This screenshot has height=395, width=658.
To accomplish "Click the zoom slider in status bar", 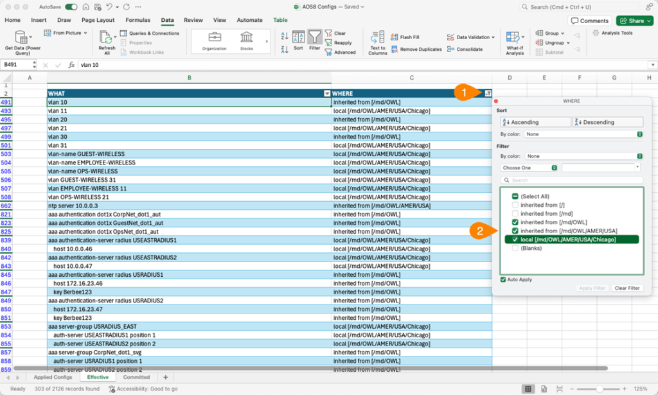I will (x=600, y=389).
